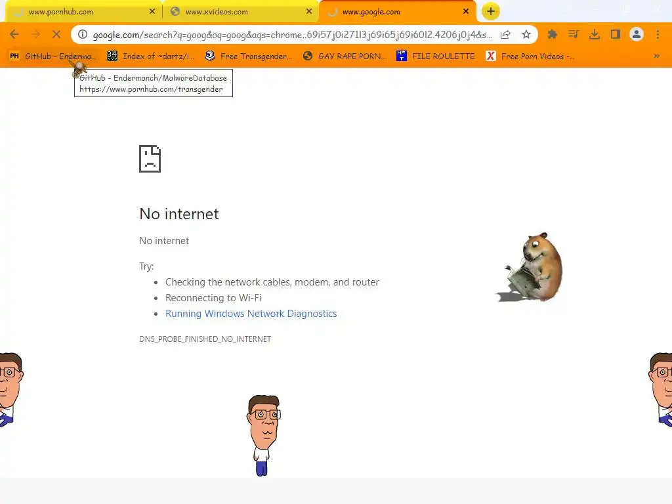The width and height of the screenshot is (672, 504).
Task: Close the www.xvideos.com tab
Action: [x=309, y=12]
